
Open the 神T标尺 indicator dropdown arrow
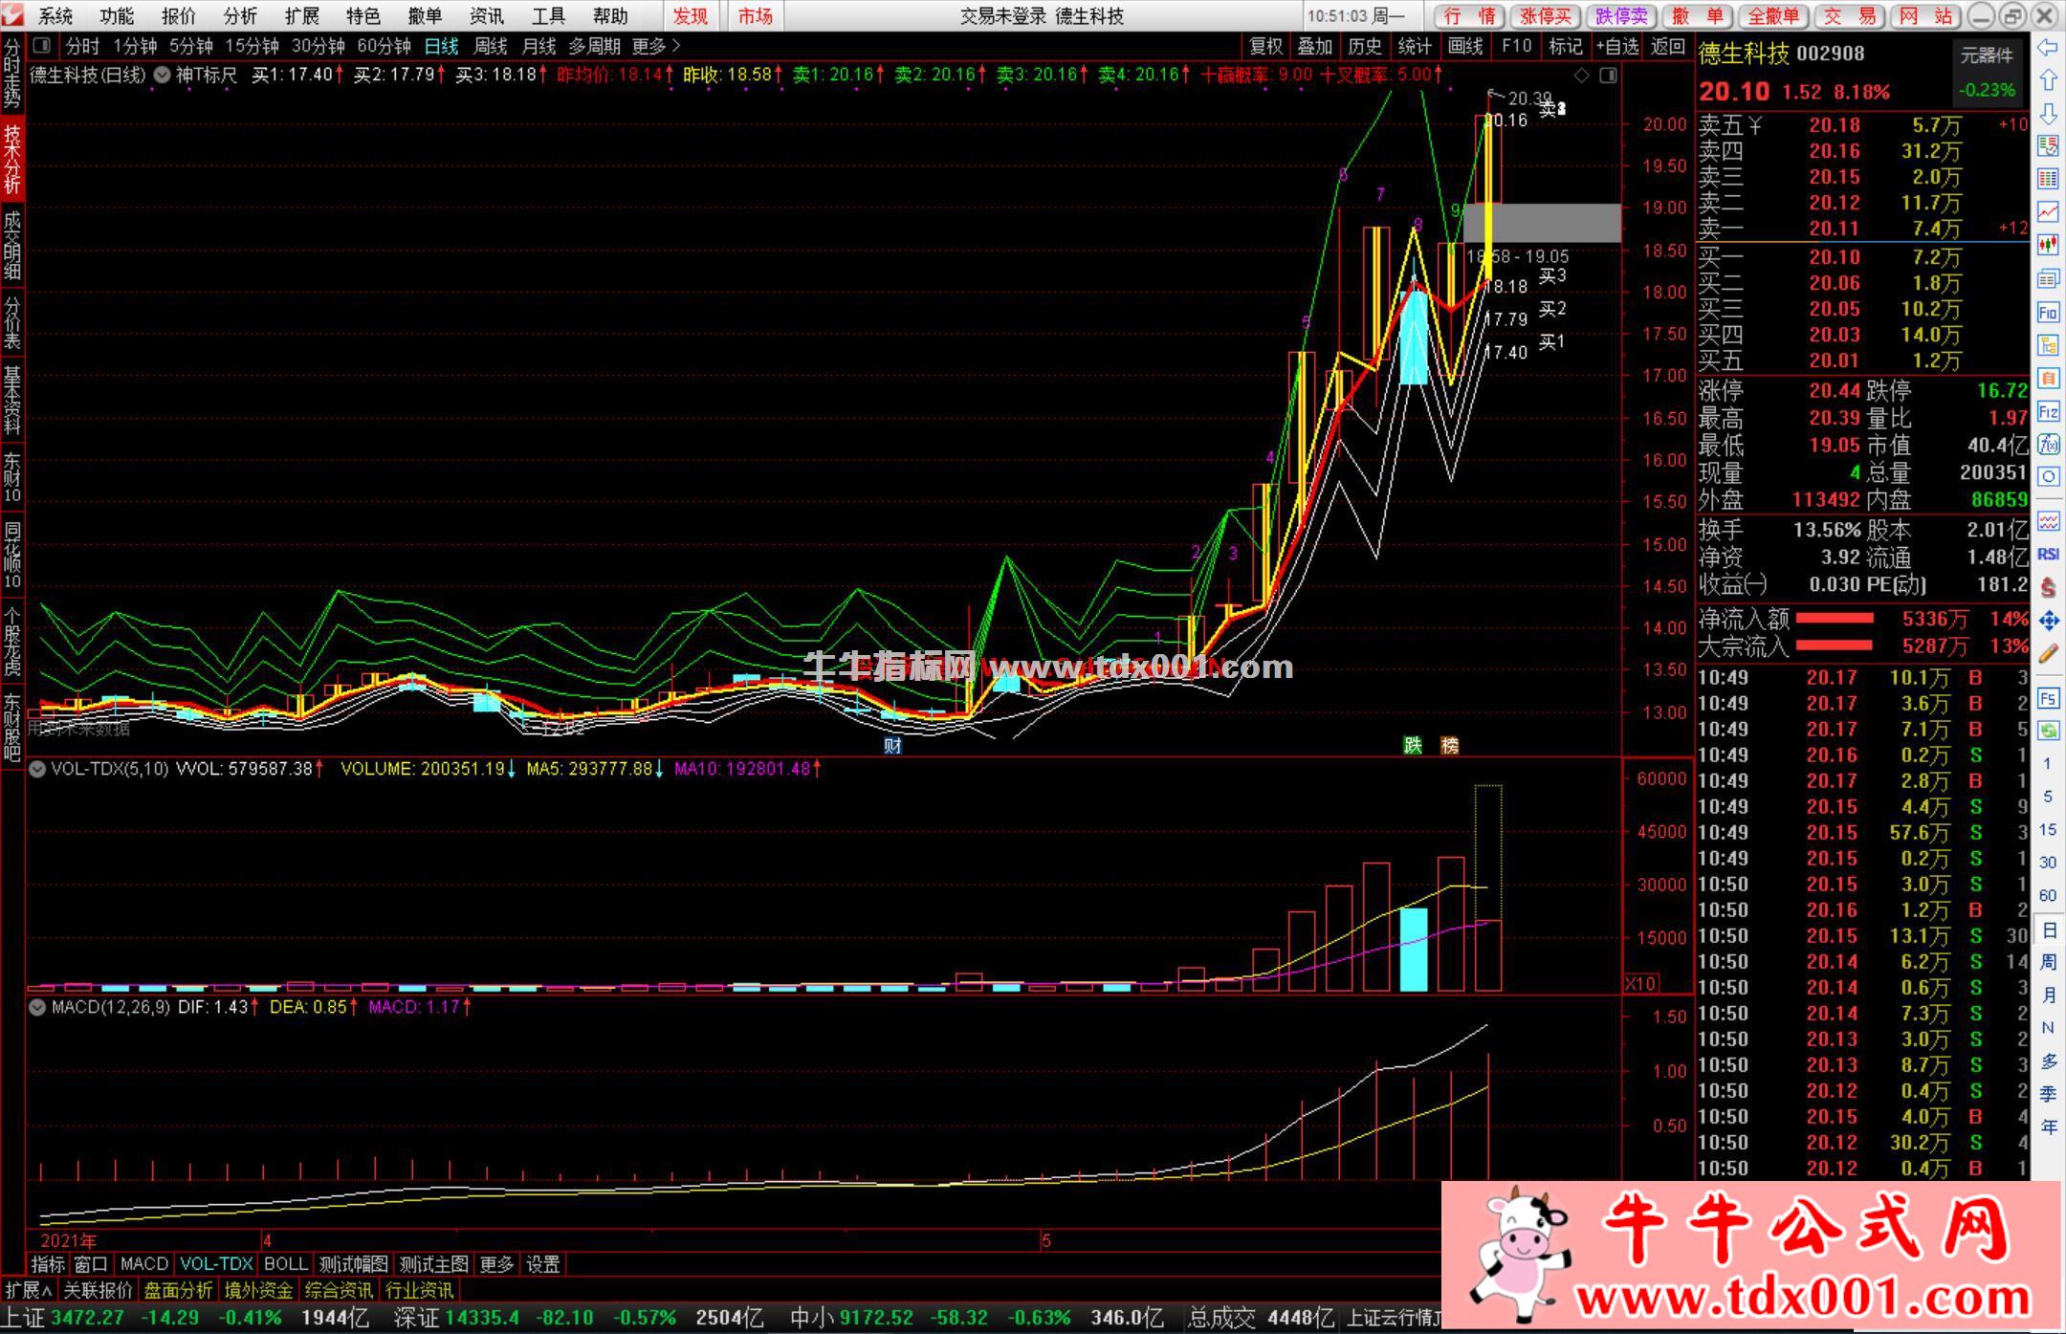coord(162,75)
